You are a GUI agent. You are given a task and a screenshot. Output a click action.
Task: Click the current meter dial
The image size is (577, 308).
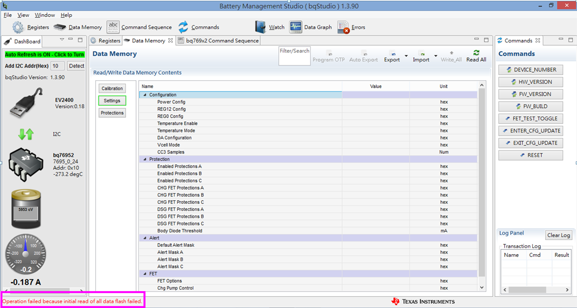point(26,255)
